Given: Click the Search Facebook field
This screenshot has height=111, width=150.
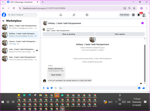Looking at the screenshot, I should click(x=22, y=15).
